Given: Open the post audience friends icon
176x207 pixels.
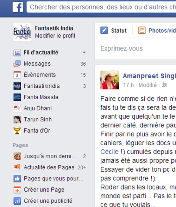Looking at the screenshot, I should [x=164, y=85].
